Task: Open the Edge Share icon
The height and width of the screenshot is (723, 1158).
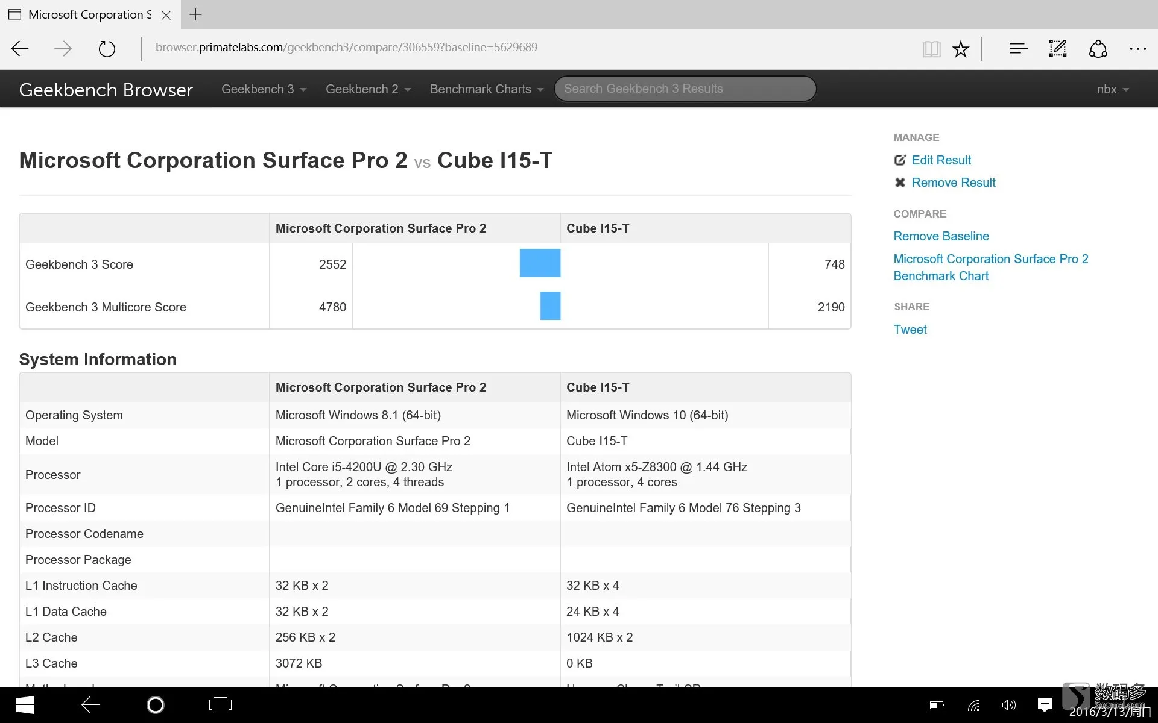Action: 1098,49
